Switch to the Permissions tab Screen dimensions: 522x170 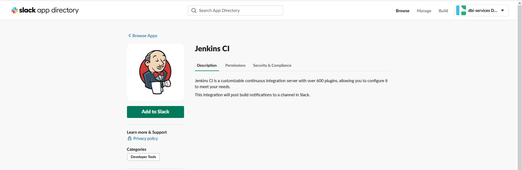pyautogui.click(x=235, y=66)
